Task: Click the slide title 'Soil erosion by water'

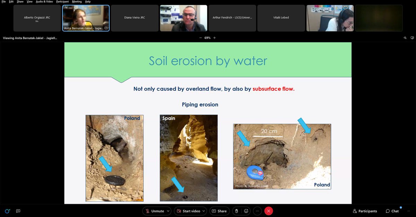Action: click(208, 61)
